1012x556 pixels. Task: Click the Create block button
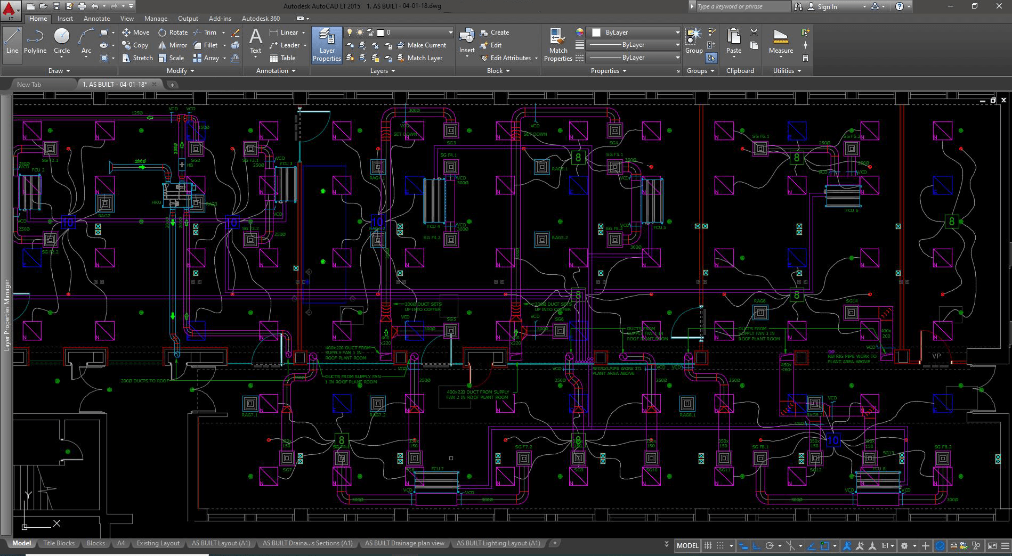point(495,32)
